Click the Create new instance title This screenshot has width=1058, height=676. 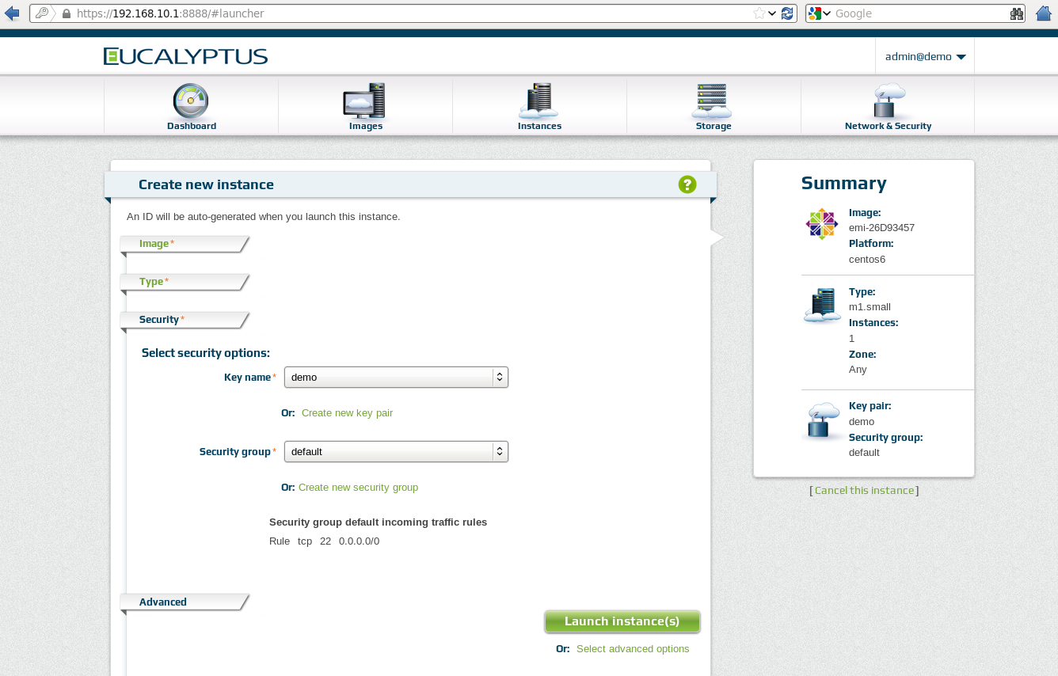point(206,184)
